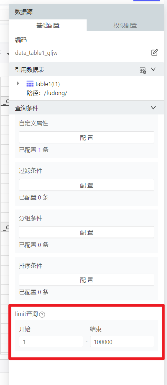The height and width of the screenshot is (385, 167).
Task: Open the small dropdown arrow left of the panel
Action: pyautogui.click(x=8, y=53)
